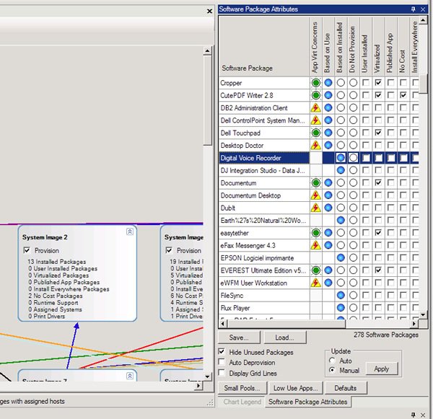
Task: Pin the bottom docked panel
Action: [414, 415]
